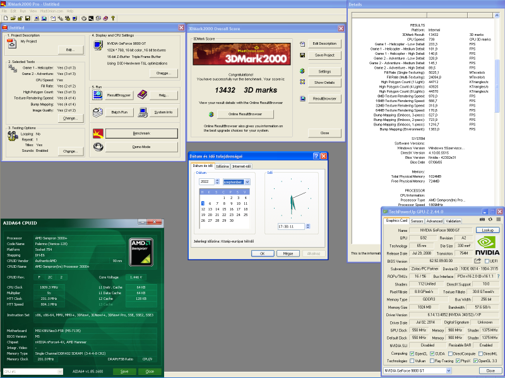This screenshot has width=505, height=378.
Task: Click the Edit button in Project Description
Action: (71, 50)
